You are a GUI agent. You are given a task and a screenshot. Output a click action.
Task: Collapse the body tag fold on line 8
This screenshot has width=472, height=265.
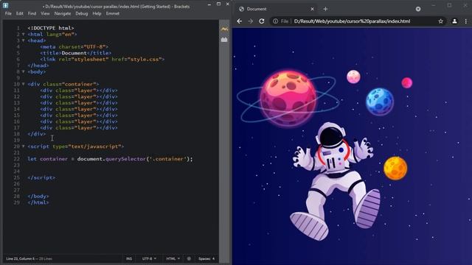point(23,71)
